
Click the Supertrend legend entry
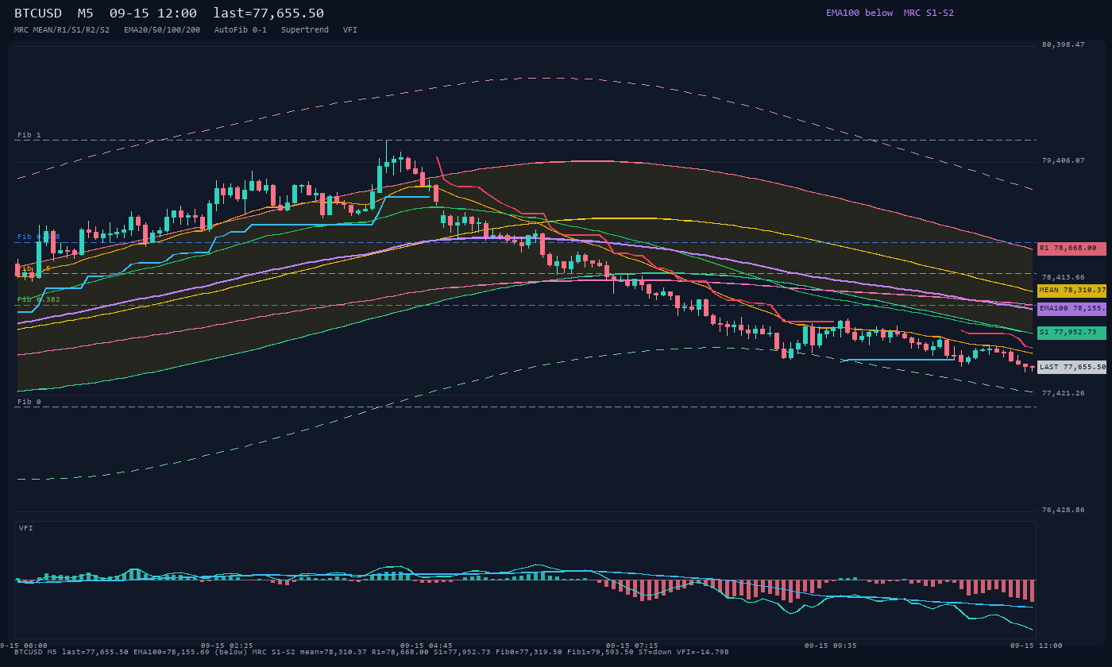point(305,29)
